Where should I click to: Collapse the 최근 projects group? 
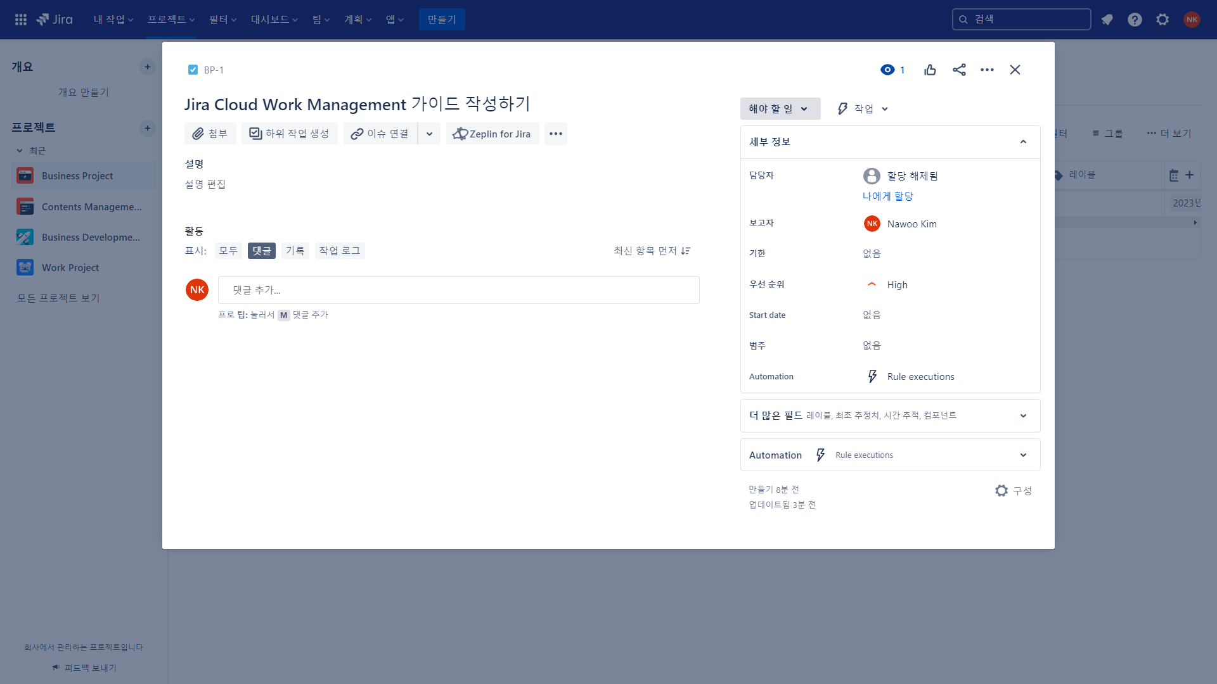(20, 151)
